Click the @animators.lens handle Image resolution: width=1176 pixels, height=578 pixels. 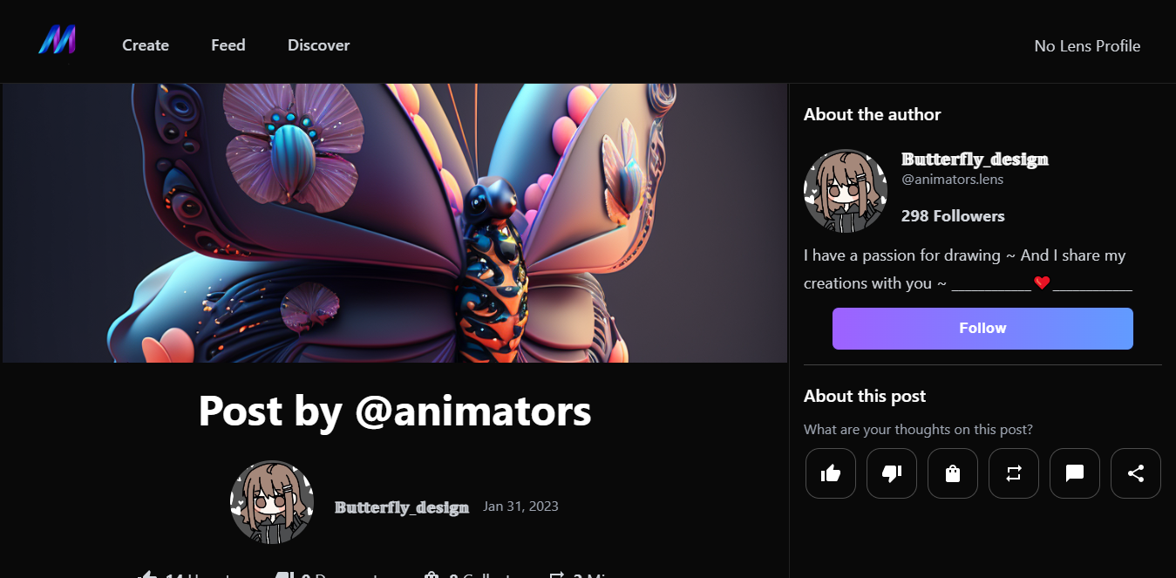[952, 180]
